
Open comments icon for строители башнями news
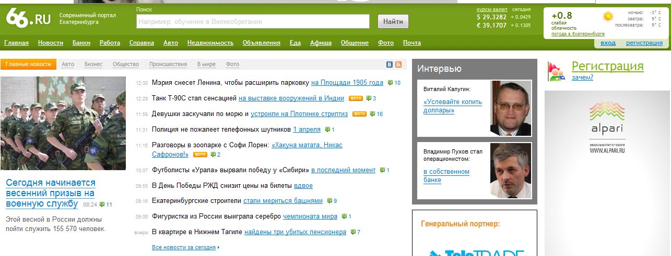pyautogui.click(x=329, y=201)
